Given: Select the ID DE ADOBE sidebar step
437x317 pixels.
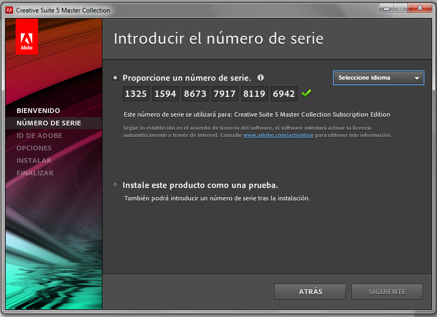Looking at the screenshot, I should click(x=40, y=135).
